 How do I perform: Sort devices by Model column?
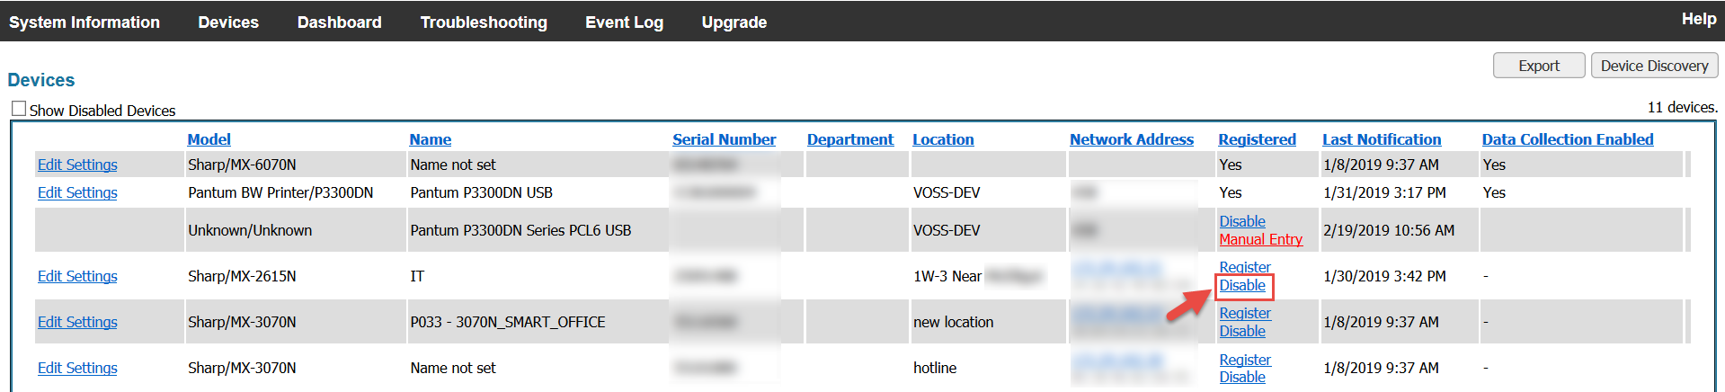click(209, 139)
